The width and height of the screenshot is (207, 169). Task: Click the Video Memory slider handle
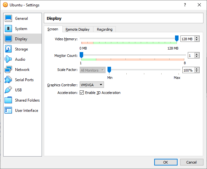[x=177, y=38]
